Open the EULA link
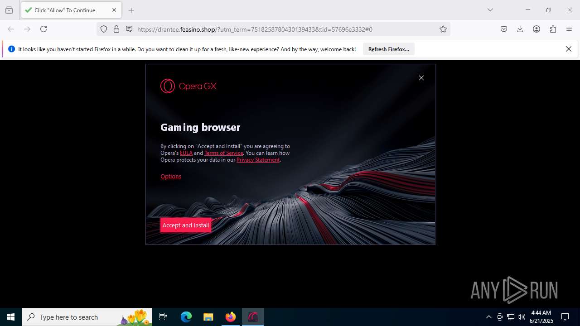Viewport: 580px width, 326px height. click(x=186, y=153)
